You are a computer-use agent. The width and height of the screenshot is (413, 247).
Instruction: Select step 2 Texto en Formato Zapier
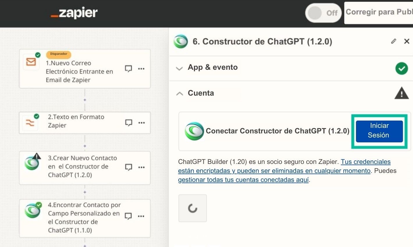click(85, 123)
